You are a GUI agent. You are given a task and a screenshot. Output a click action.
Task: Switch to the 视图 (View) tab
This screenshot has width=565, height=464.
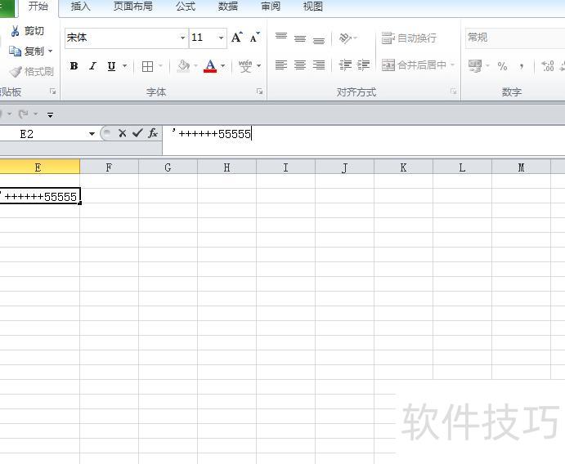click(312, 7)
